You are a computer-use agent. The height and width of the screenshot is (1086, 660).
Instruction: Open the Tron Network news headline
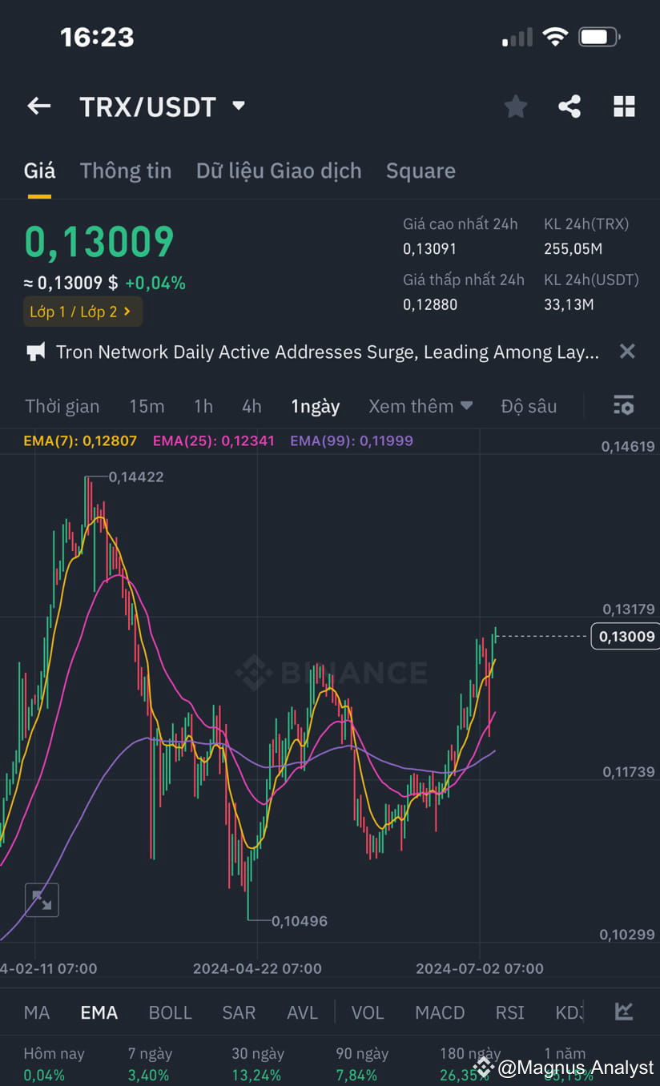pos(328,352)
